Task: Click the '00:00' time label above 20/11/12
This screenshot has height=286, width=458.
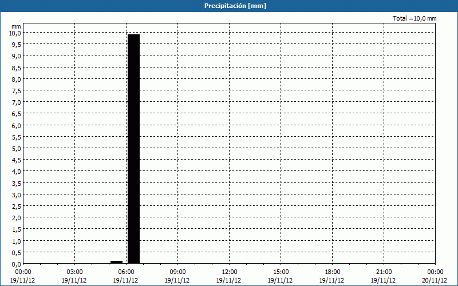Action: (435, 272)
